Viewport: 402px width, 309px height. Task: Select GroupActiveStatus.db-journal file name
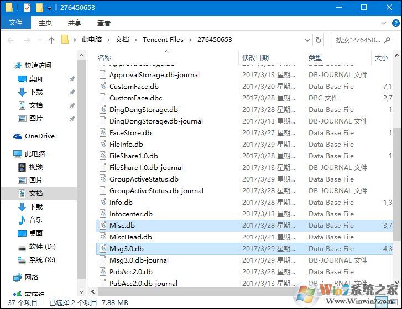[x=156, y=190]
